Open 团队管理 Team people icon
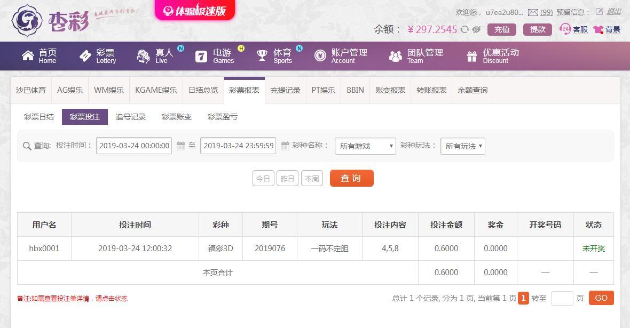630x328 pixels. tap(396, 56)
